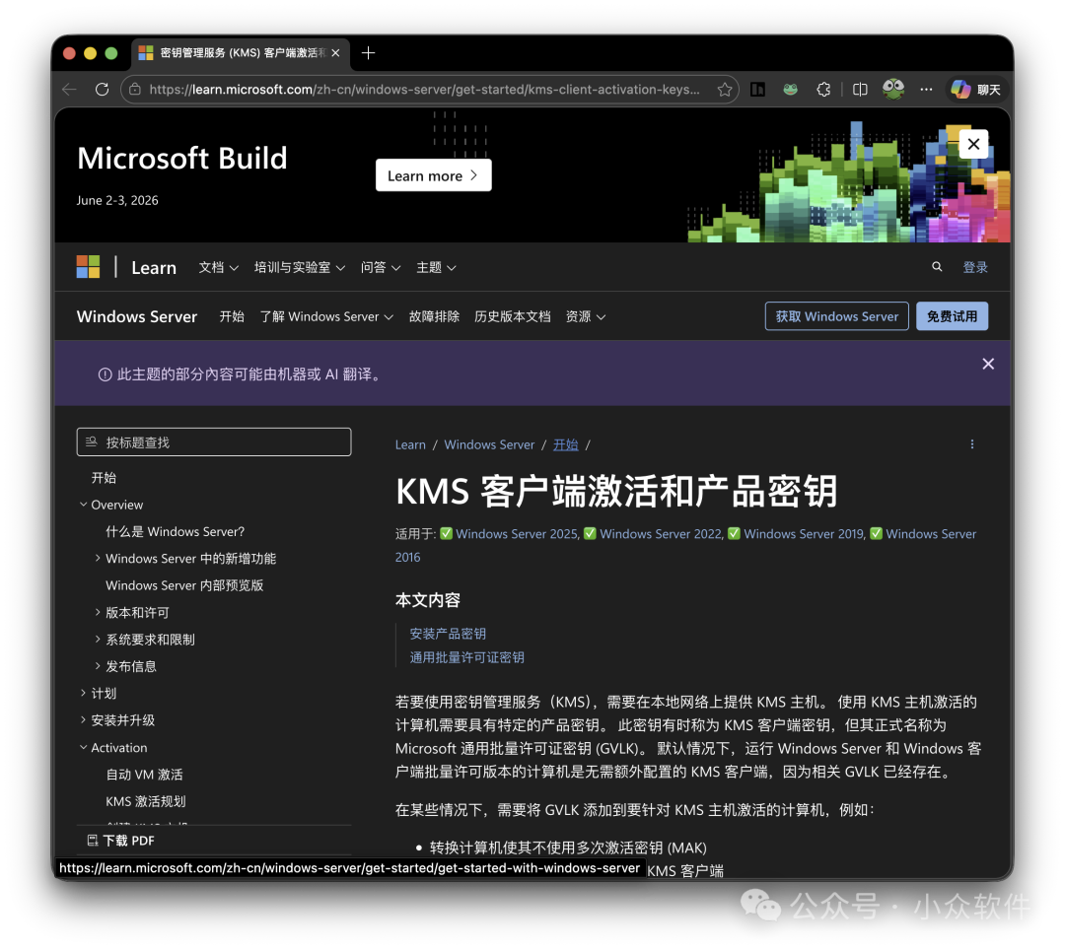
Task: Select 故障排除 in the Windows Server menu
Action: [x=434, y=316]
